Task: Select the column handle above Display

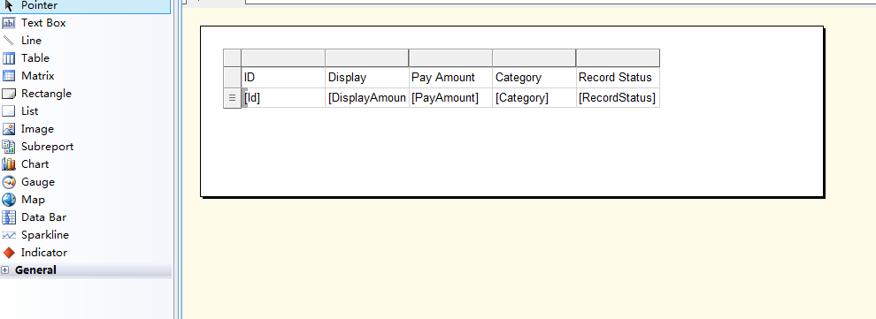Action: tap(367, 58)
